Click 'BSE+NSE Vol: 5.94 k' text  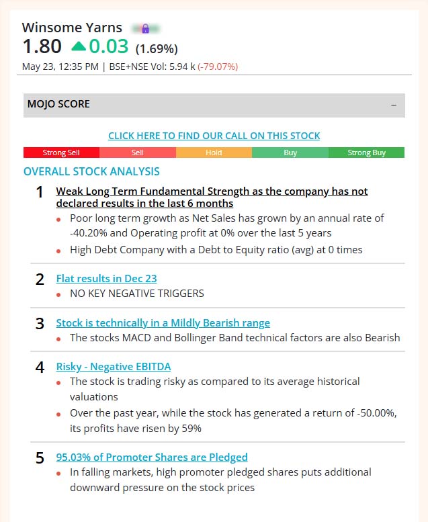click(x=153, y=67)
